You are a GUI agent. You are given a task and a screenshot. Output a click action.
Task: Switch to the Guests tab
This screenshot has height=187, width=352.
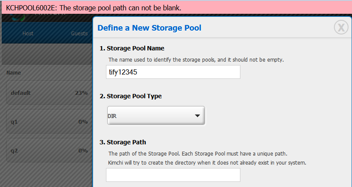79,34
